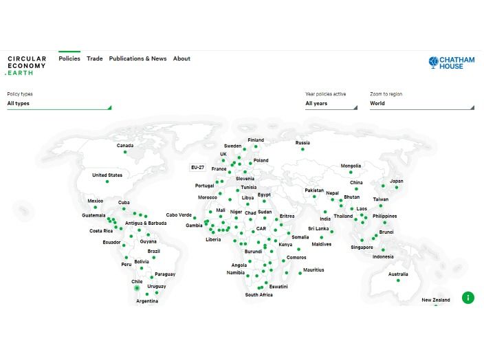Click the Kenya map label
Image resolution: width=484 pixels, height=363 pixels.
pos(285,245)
